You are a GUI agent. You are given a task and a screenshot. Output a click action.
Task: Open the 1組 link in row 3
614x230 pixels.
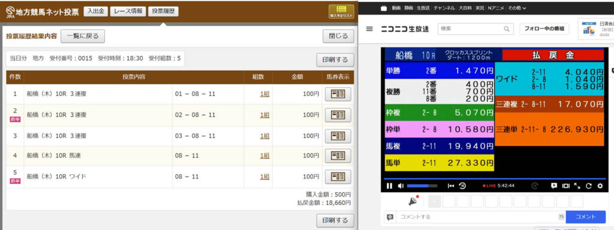point(264,136)
